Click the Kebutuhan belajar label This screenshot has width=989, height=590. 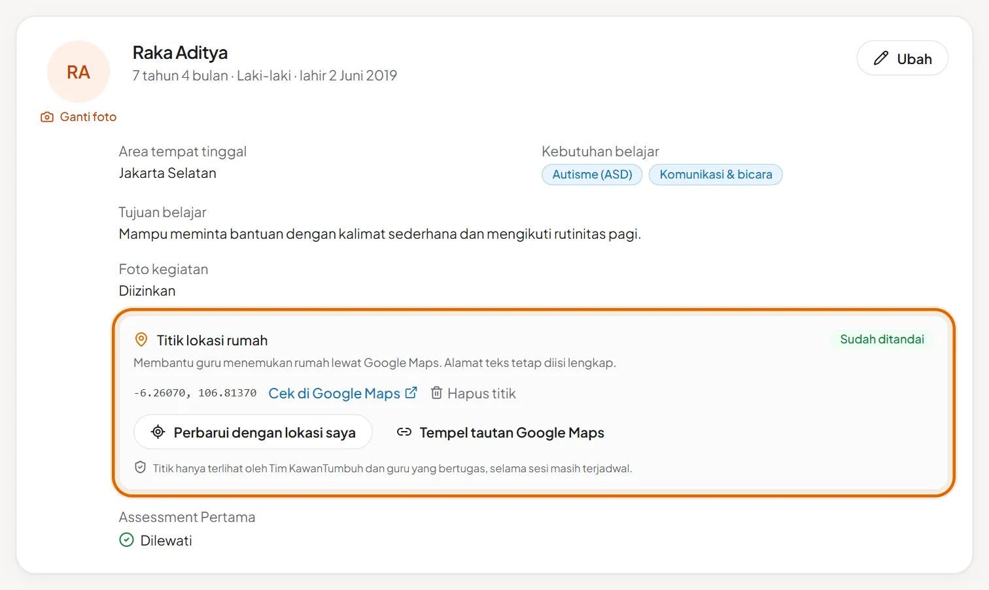600,151
